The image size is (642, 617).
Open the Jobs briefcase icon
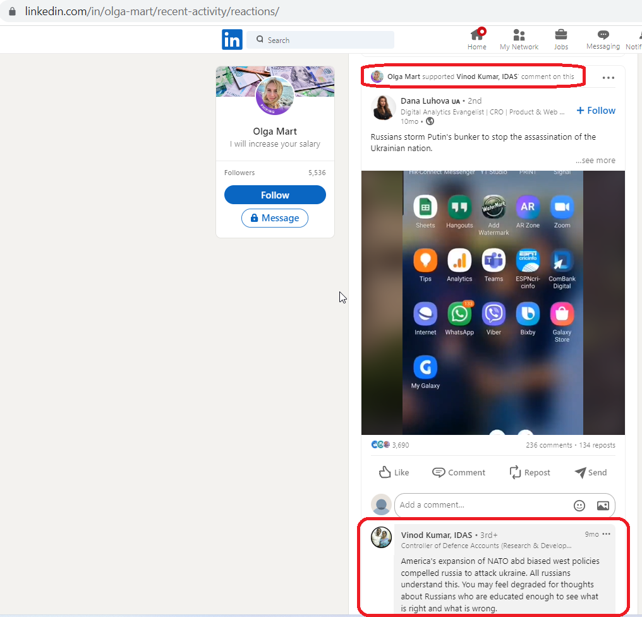[561, 39]
